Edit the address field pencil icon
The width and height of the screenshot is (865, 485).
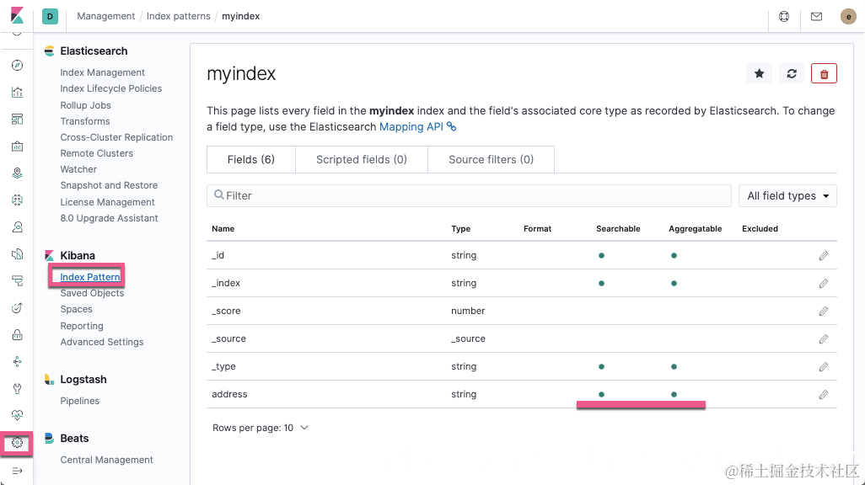pos(824,394)
